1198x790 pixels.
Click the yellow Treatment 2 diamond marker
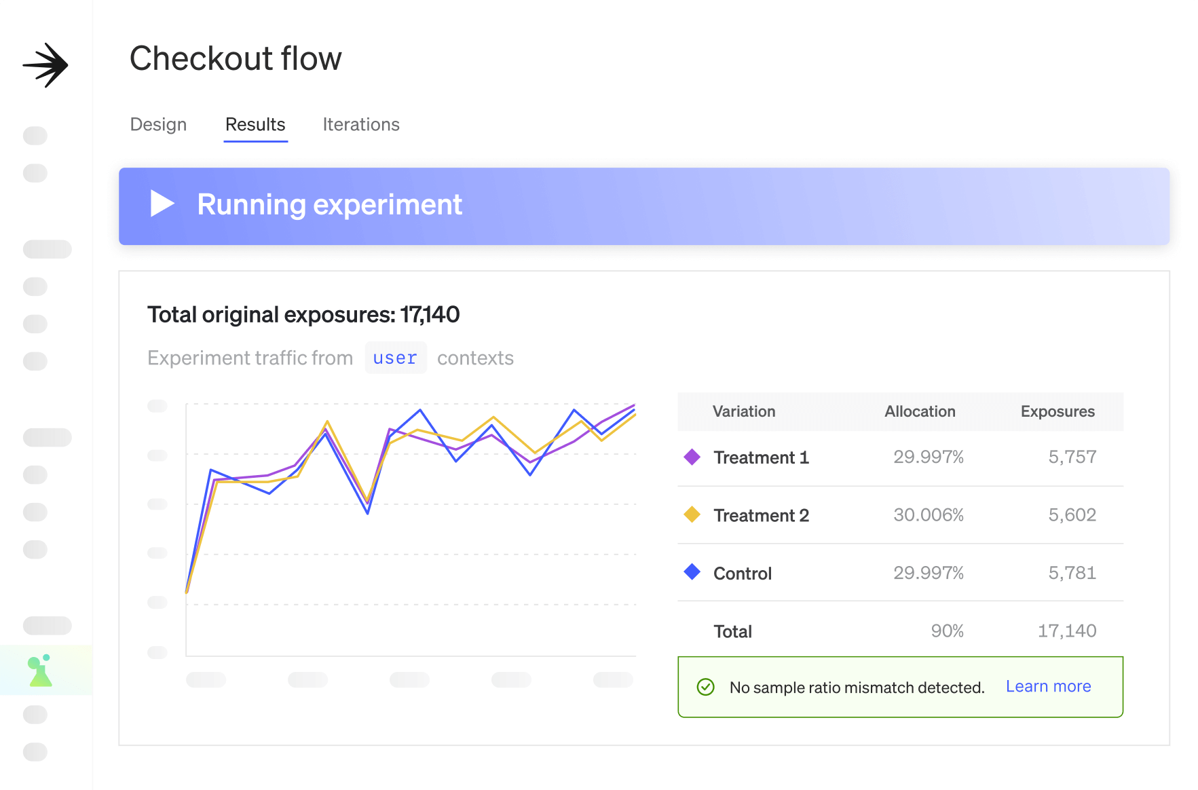point(692,514)
